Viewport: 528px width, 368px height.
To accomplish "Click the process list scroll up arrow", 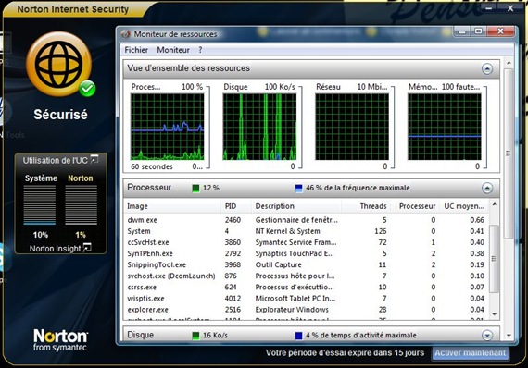I will coord(494,204).
